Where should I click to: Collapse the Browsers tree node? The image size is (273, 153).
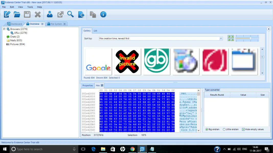tap(4, 29)
